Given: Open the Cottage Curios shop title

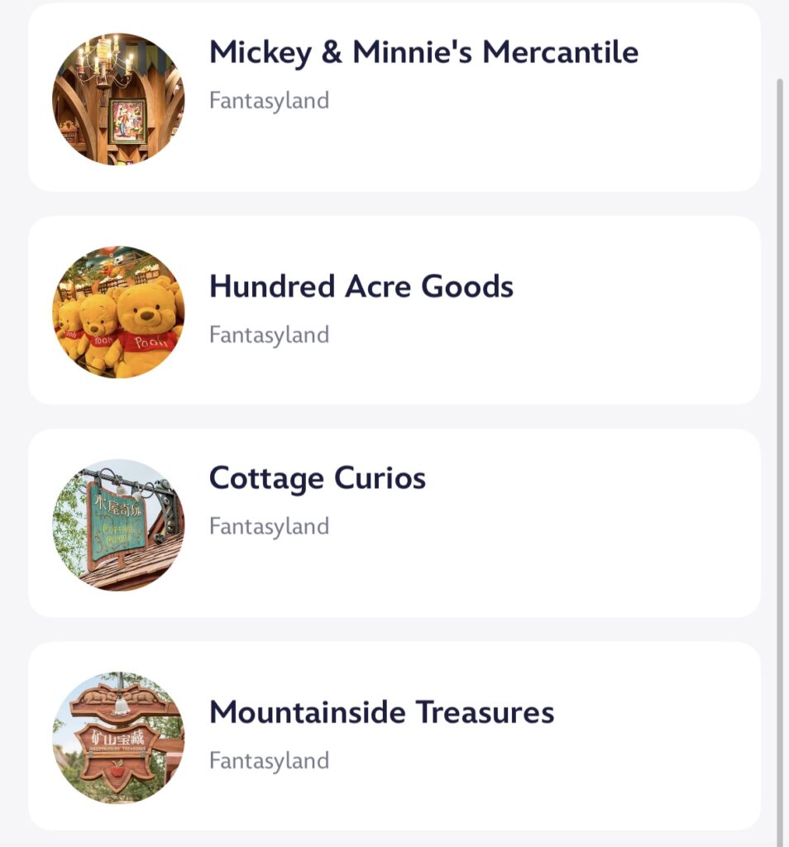Looking at the screenshot, I should pyautogui.click(x=318, y=479).
